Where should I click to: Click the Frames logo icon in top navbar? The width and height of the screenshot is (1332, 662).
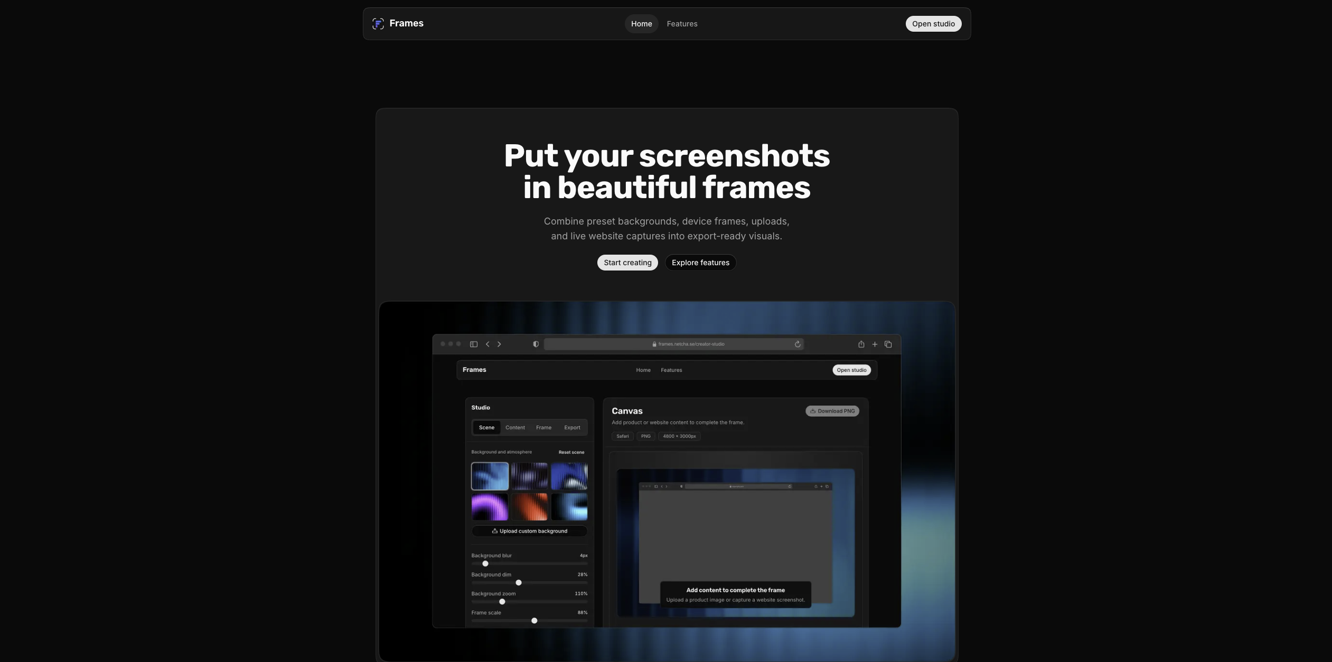click(378, 24)
